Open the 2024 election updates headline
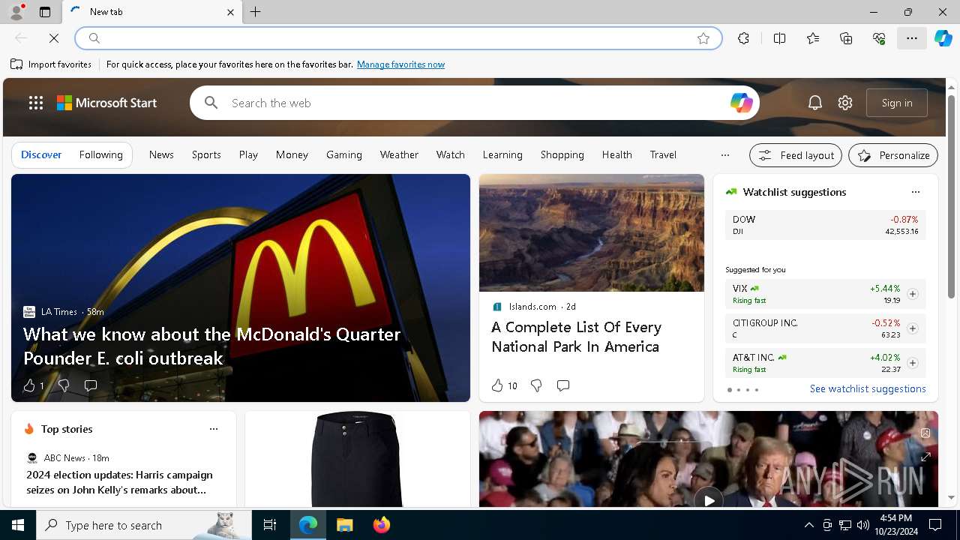960x540 pixels. click(x=120, y=482)
